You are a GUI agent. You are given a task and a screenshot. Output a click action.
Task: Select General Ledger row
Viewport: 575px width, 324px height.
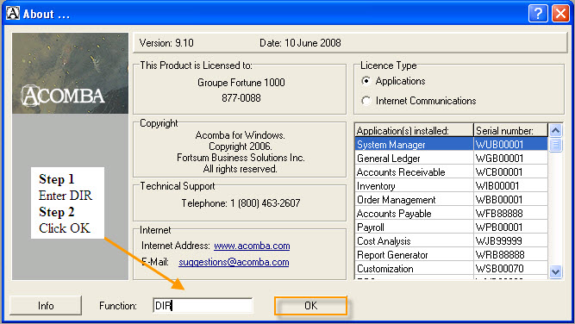point(451,159)
